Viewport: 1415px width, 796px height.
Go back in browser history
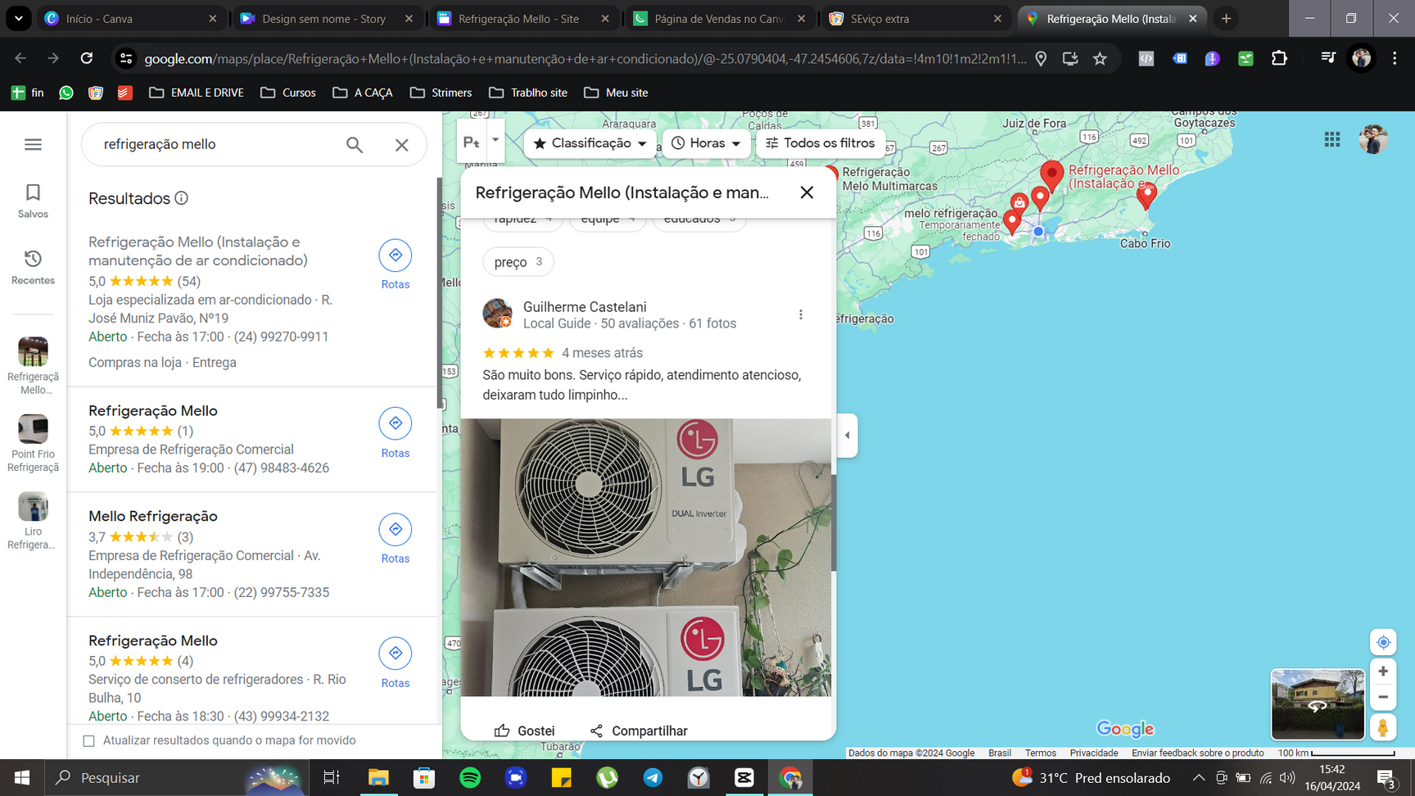coord(20,58)
